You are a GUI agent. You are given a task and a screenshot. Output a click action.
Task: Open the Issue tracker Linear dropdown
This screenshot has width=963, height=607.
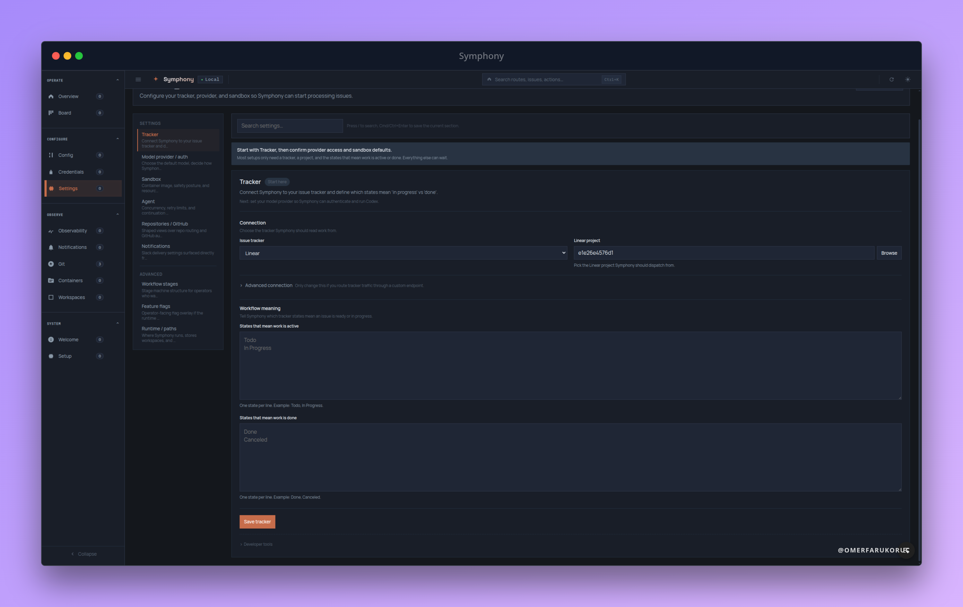[403, 253]
